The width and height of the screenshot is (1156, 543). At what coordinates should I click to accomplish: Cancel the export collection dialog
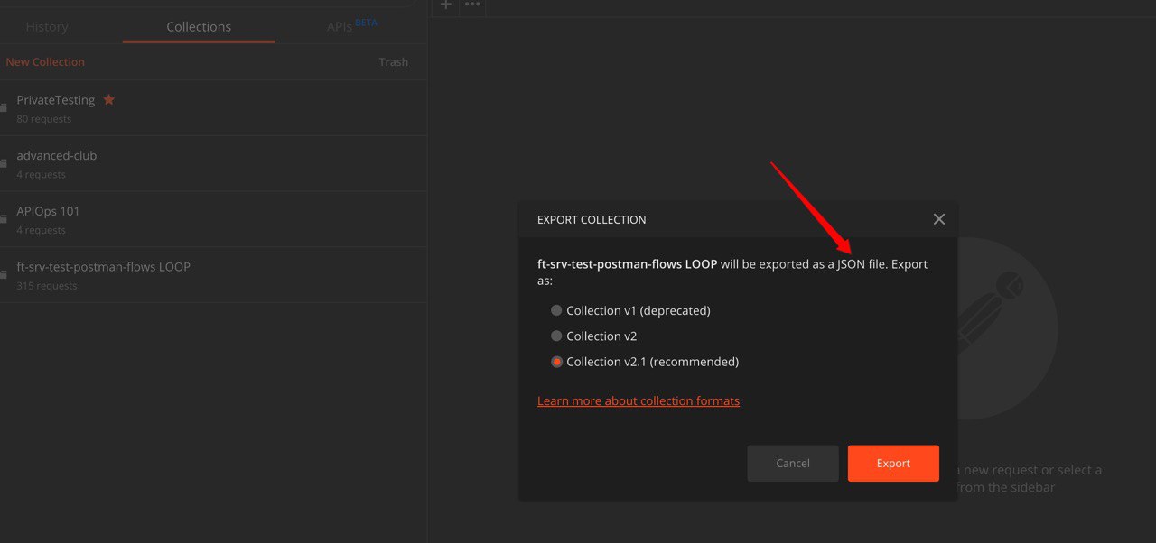pyautogui.click(x=793, y=463)
